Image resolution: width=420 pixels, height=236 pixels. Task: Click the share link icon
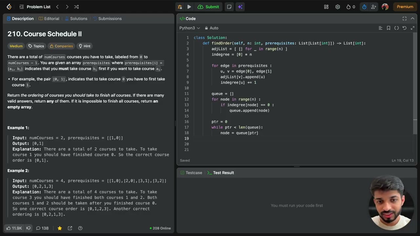tap(70, 228)
